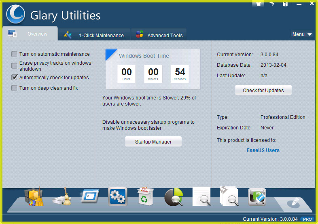Viewport: 318px width, 224px height.
Task: Uncheck Automatically check for updates
Action: [x=15, y=77]
